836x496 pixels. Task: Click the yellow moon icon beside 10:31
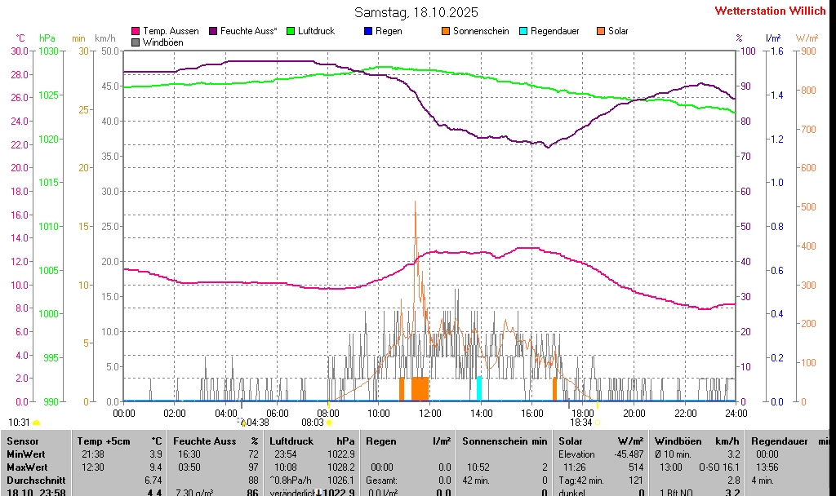pos(36,423)
